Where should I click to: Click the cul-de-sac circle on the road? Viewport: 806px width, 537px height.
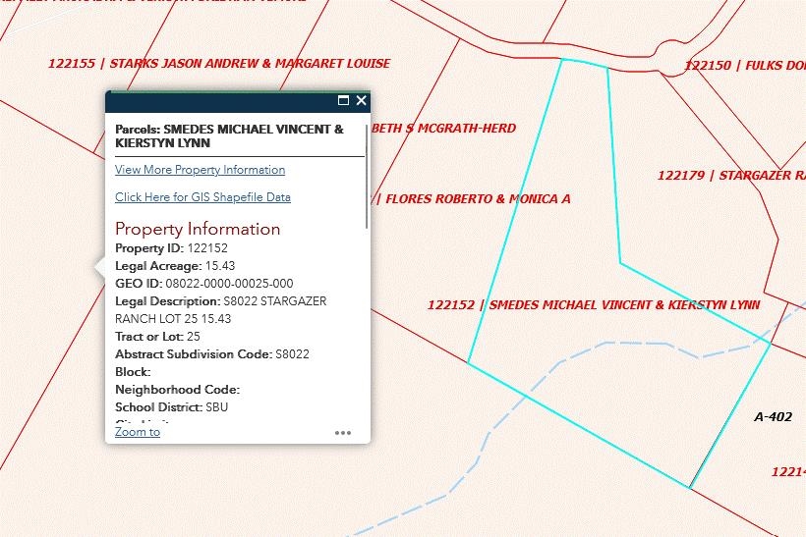pyautogui.click(x=673, y=55)
